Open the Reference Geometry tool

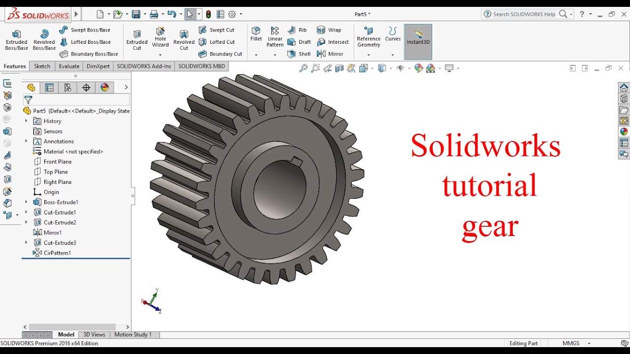coord(369,37)
